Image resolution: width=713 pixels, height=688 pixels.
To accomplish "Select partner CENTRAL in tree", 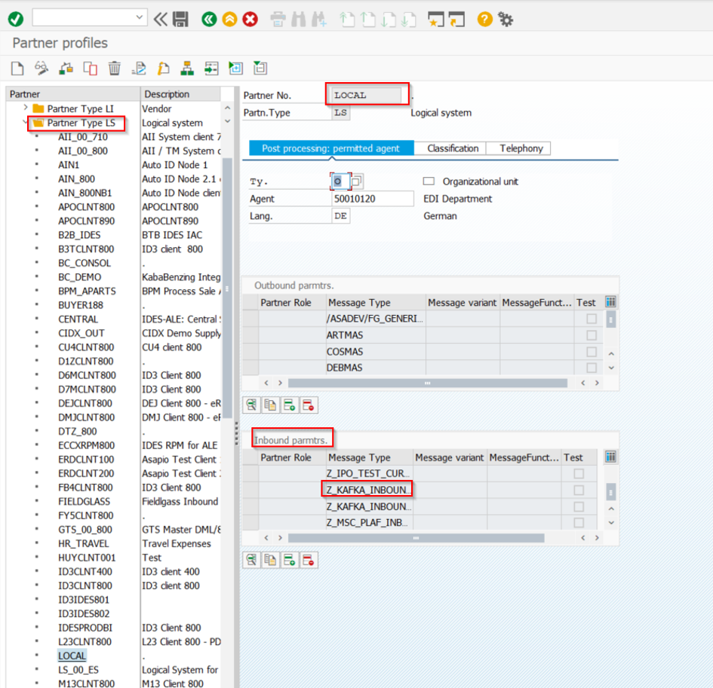I will pyautogui.click(x=78, y=320).
